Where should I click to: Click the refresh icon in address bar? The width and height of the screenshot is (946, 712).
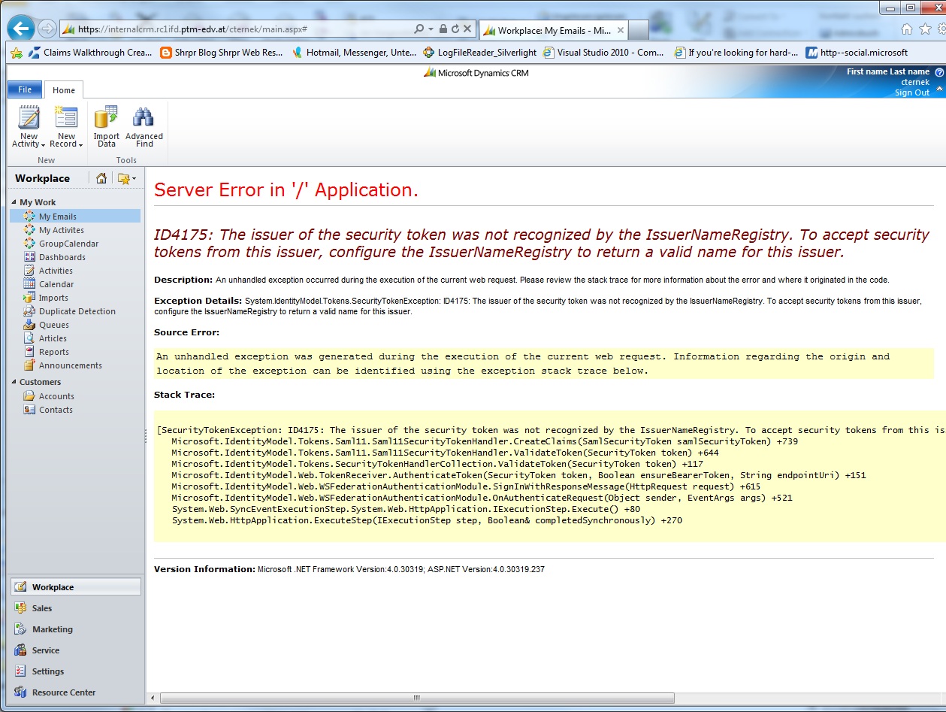(x=455, y=29)
